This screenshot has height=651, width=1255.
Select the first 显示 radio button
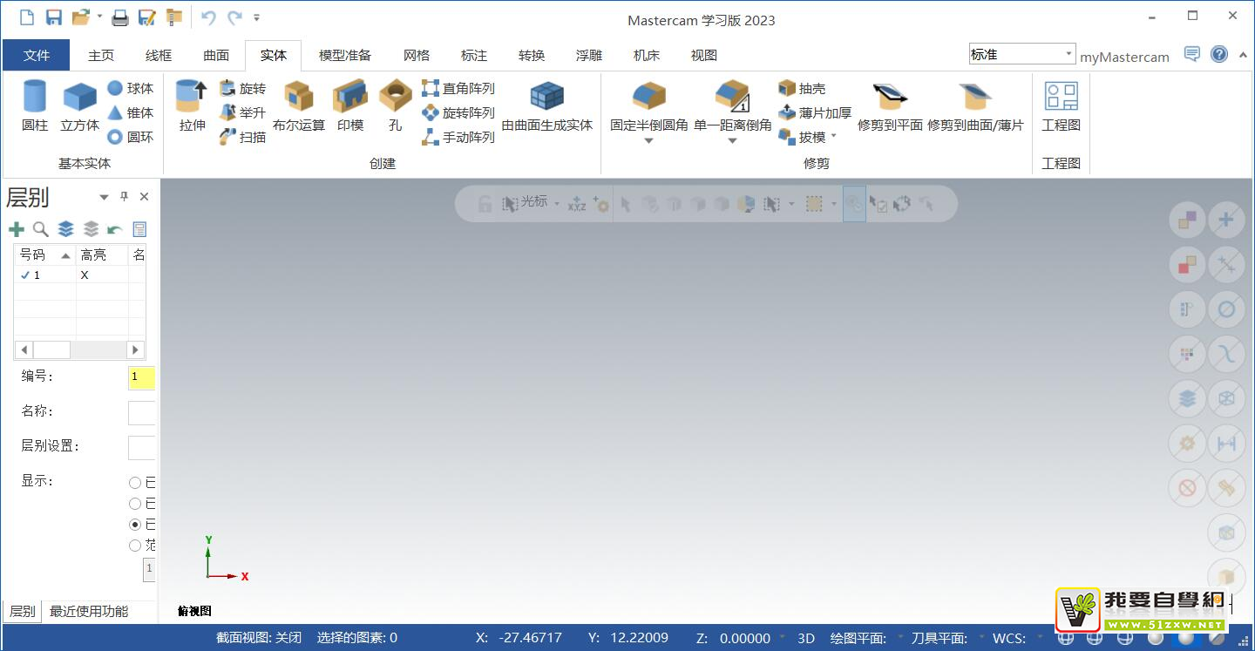(135, 483)
